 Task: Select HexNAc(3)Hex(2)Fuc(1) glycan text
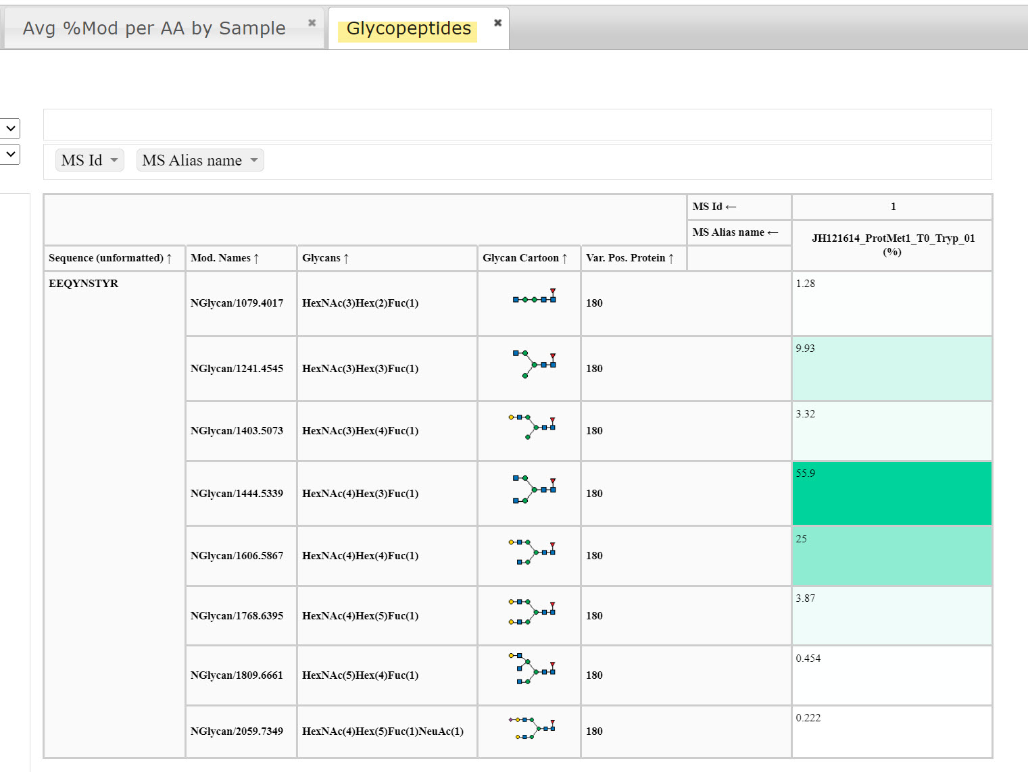360,303
